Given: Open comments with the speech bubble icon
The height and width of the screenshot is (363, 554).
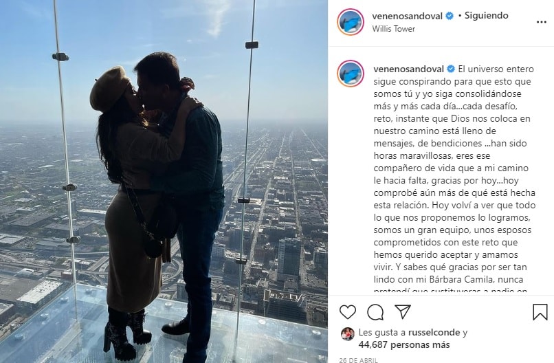Looking at the screenshot, I should point(375,312).
